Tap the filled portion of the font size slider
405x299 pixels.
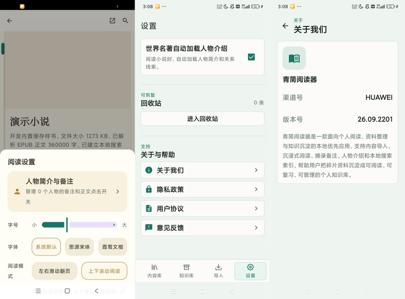point(53,225)
